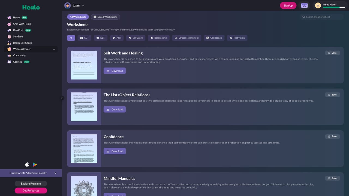The width and height of the screenshot is (349, 196).
Task: Dismiss the Trusted by 1M+ banner
Action: click(55, 173)
